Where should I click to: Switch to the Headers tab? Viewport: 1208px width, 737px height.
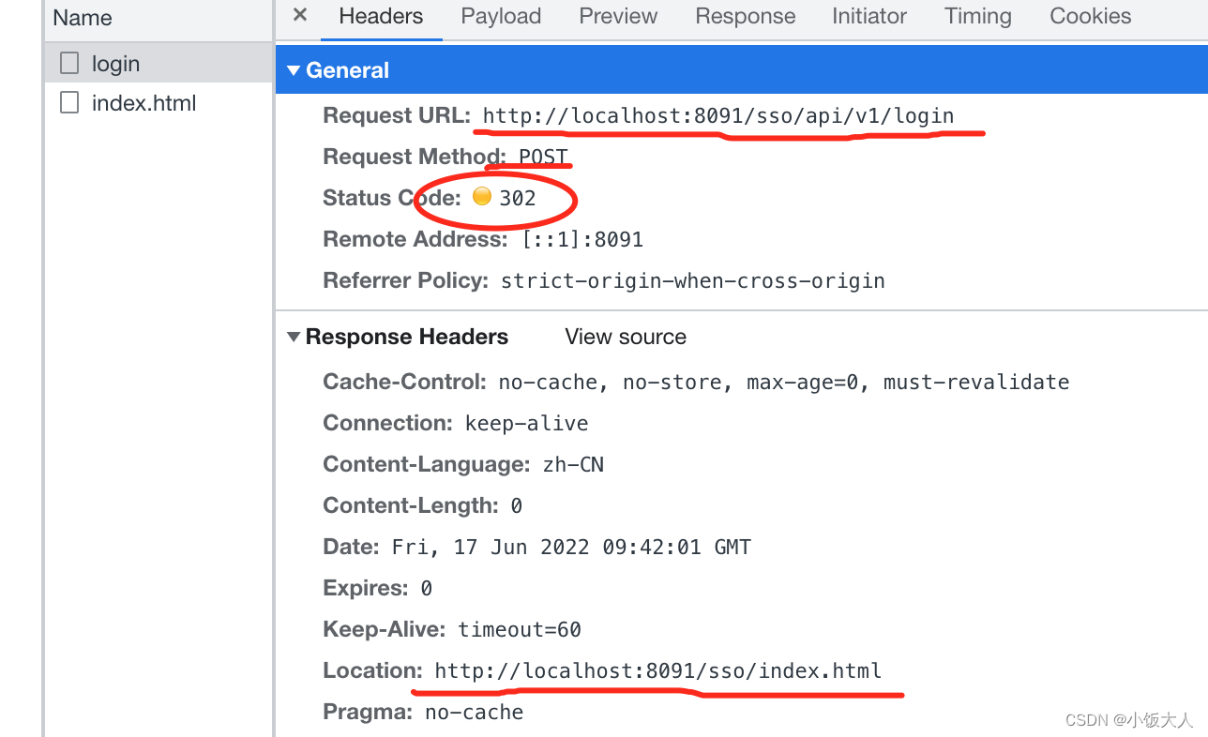381,17
